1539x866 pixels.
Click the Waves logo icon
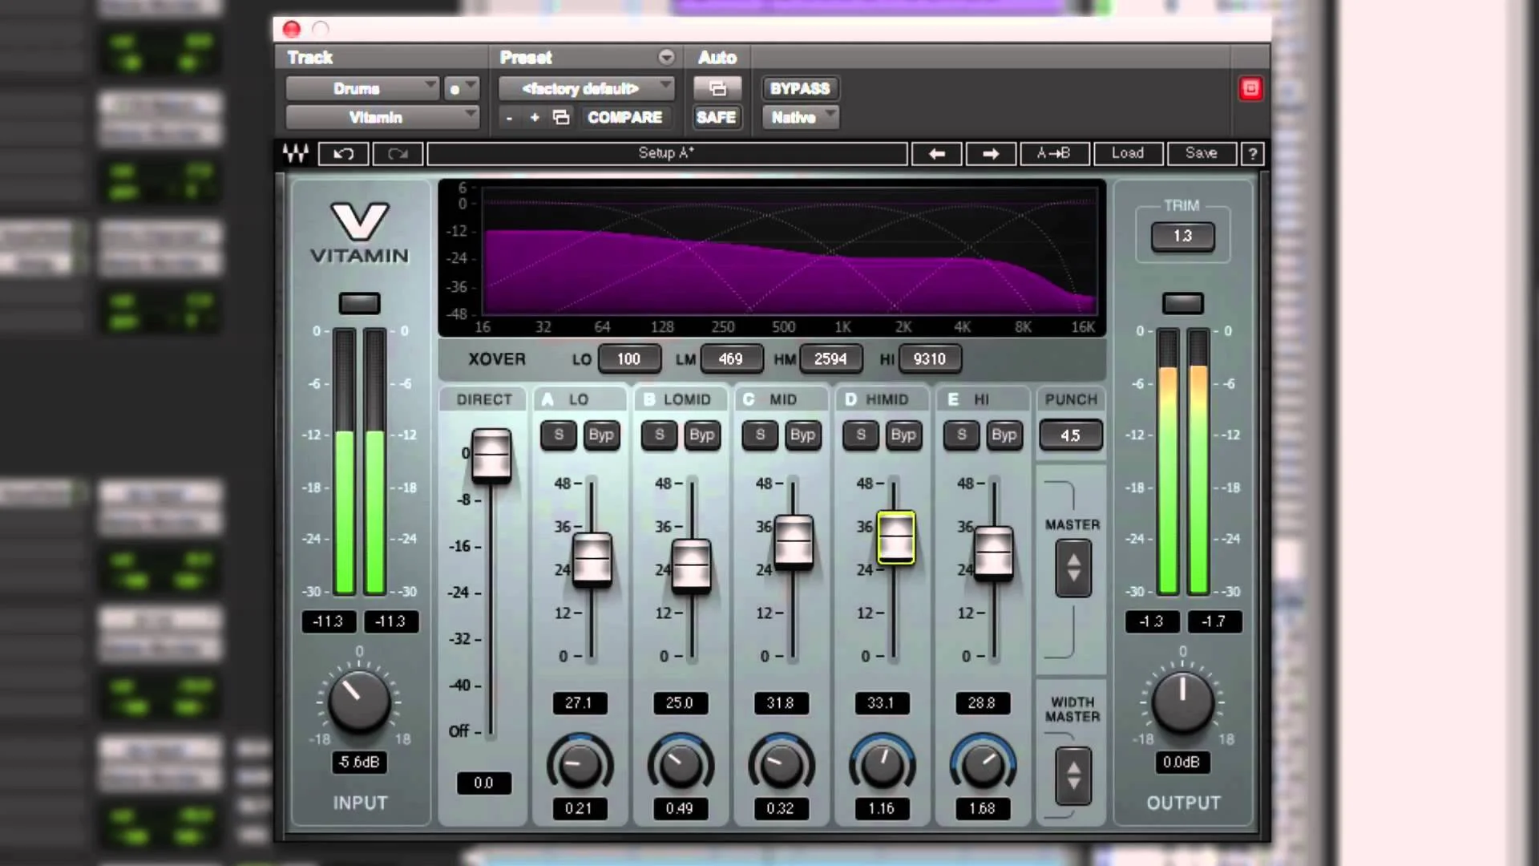[296, 153]
